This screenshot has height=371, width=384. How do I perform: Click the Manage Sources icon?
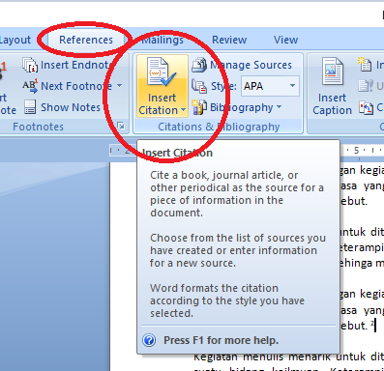click(199, 65)
